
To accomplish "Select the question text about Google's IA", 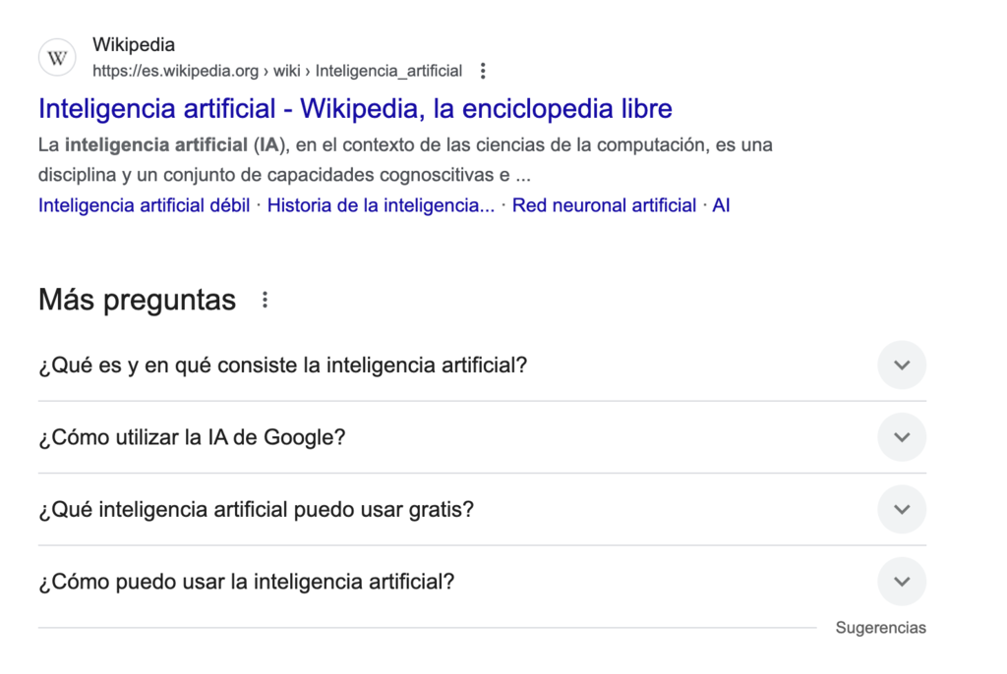I will click(x=191, y=437).
